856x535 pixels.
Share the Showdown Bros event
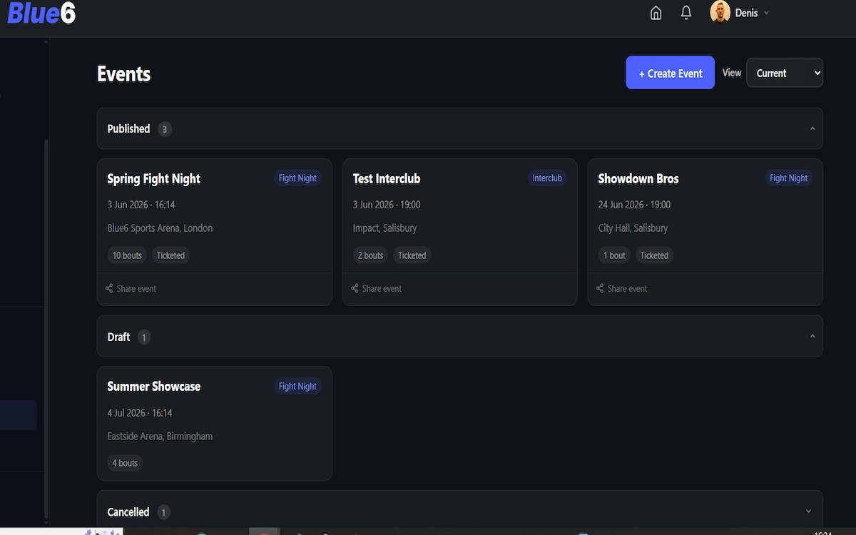tap(621, 288)
